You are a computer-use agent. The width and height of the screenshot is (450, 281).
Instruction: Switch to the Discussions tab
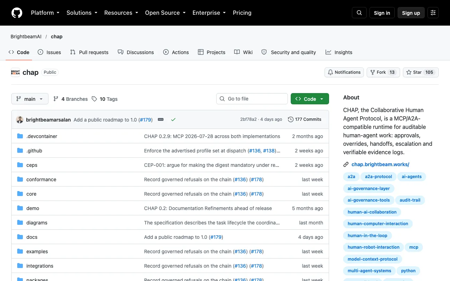click(x=136, y=52)
